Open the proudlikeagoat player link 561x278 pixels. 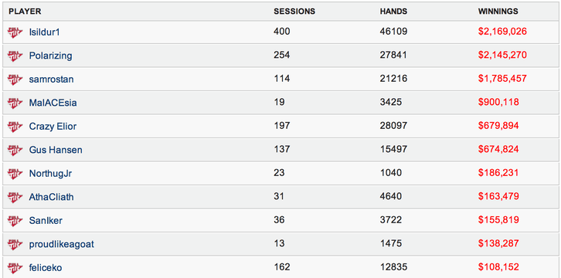[62, 244]
